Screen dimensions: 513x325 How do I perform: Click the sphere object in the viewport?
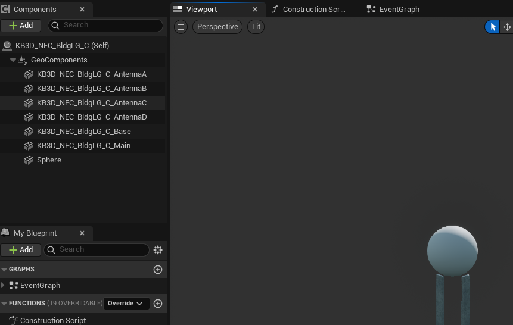452,251
